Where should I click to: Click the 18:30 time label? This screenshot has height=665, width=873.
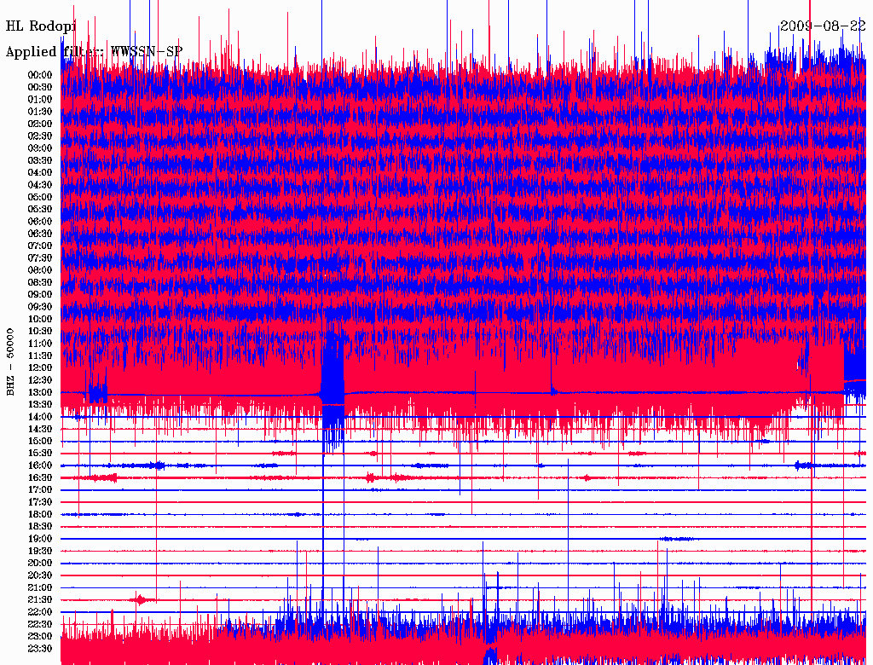tap(39, 526)
